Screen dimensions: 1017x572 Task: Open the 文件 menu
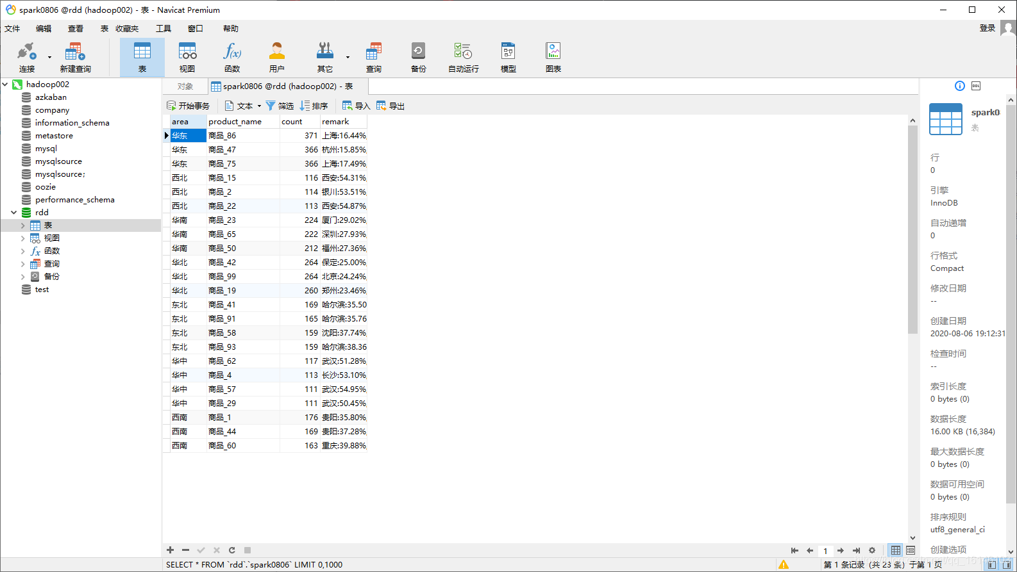(x=12, y=28)
